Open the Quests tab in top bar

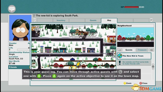pos(93,20)
